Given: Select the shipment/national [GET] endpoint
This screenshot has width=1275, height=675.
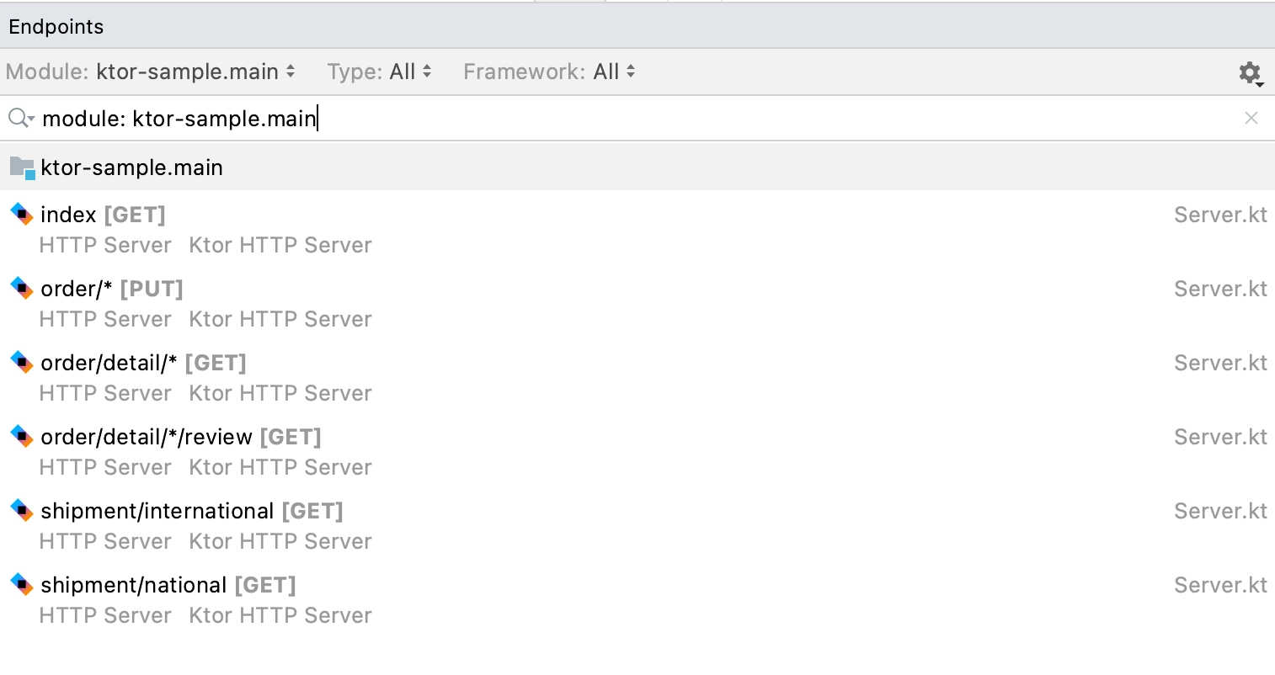Looking at the screenshot, I should point(637,599).
